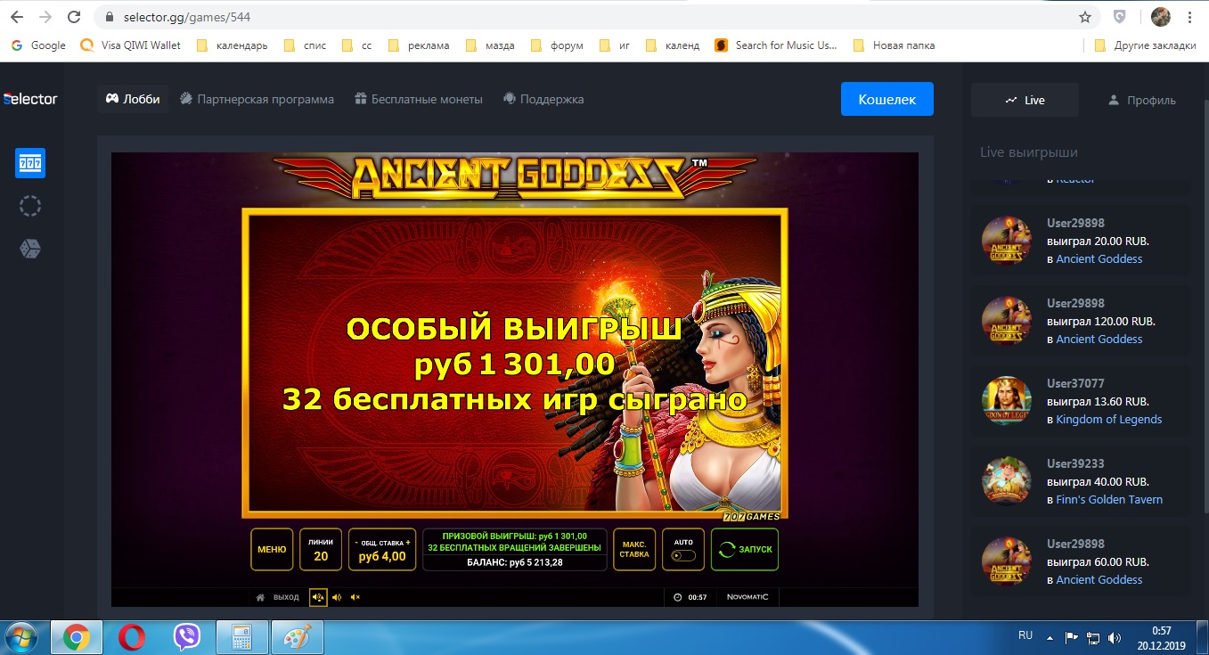This screenshot has height=655, width=1209.
Task: Open Viber from the Windows taskbar
Action: 186,636
